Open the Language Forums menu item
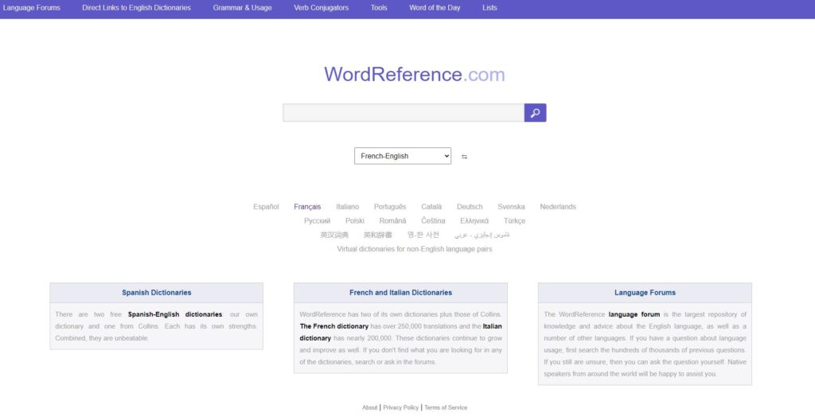Screen dimensions: 815x417 tap(31, 8)
